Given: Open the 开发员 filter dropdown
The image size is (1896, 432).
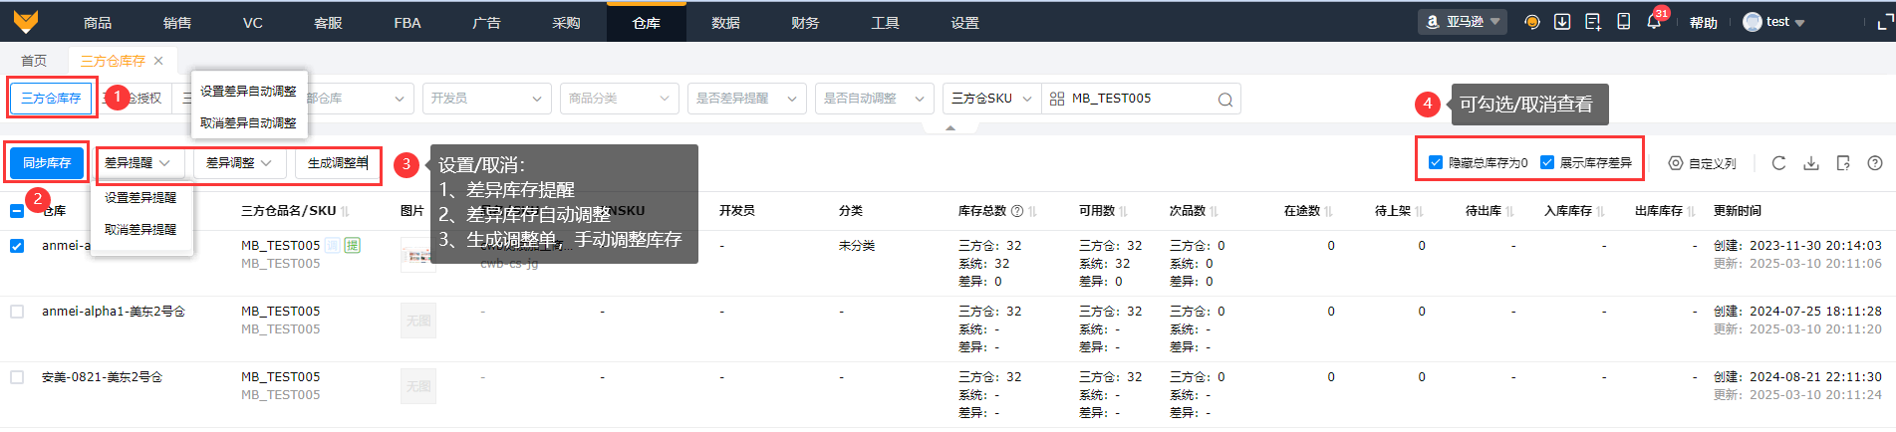Looking at the screenshot, I should (x=487, y=99).
